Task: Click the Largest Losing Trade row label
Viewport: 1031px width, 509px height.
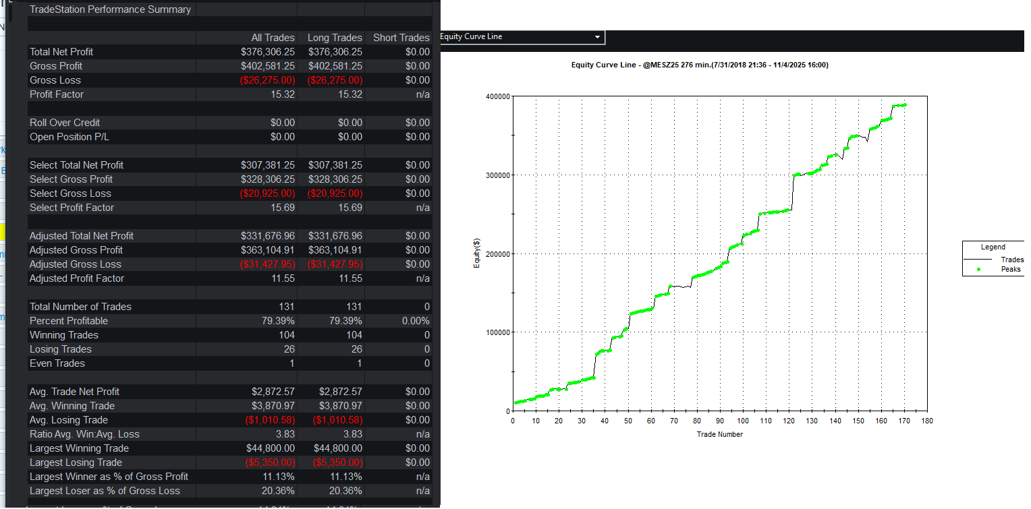Action: (x=76, y=462)
